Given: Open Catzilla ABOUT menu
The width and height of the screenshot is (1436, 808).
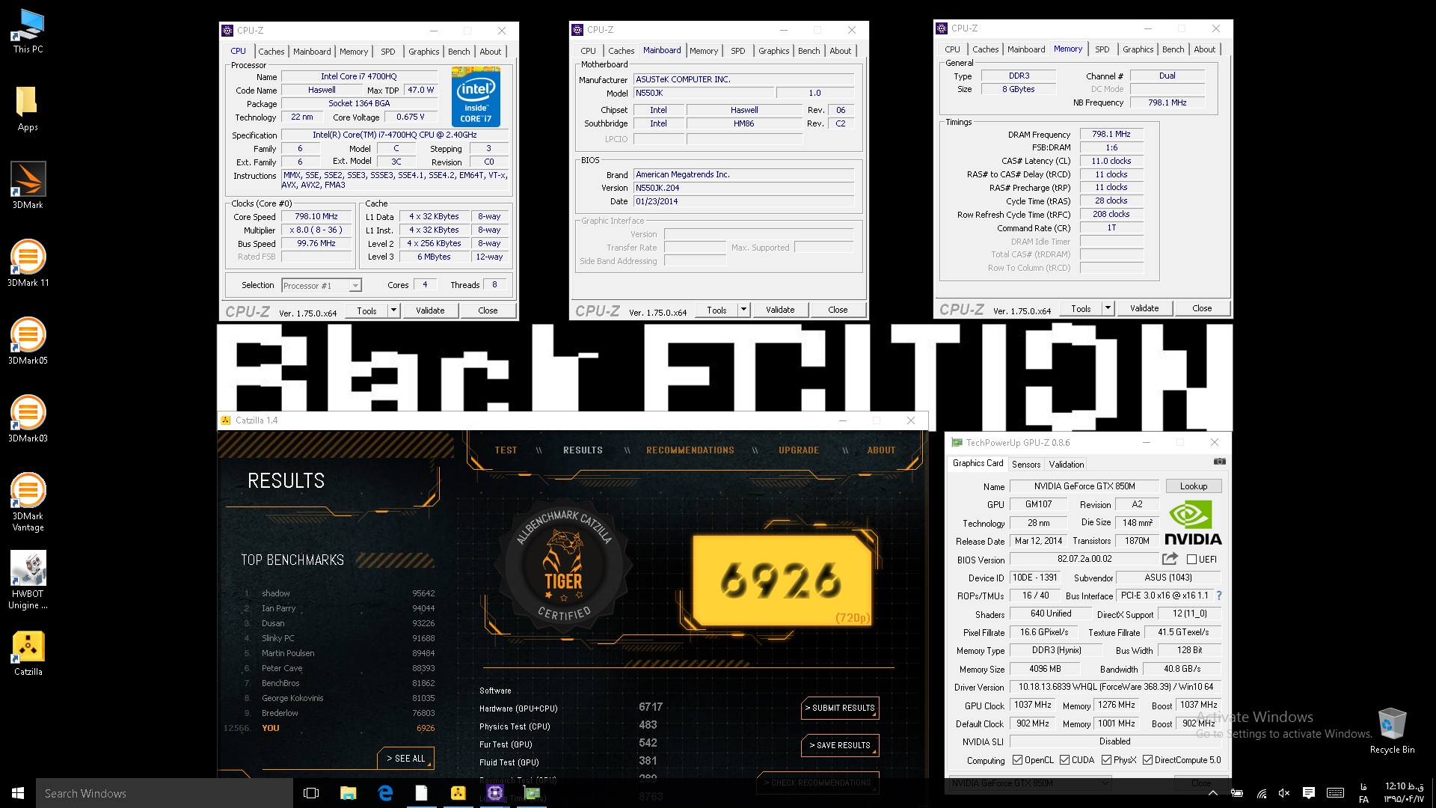Looking at the screenshot, I should point(881,450).
